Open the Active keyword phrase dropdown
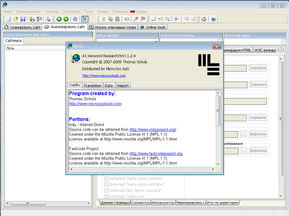 point(220,40)
